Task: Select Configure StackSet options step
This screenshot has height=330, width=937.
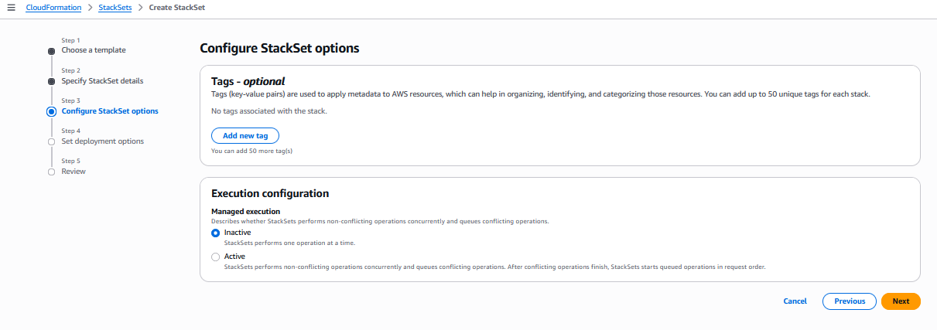Action: click(110, 111)
